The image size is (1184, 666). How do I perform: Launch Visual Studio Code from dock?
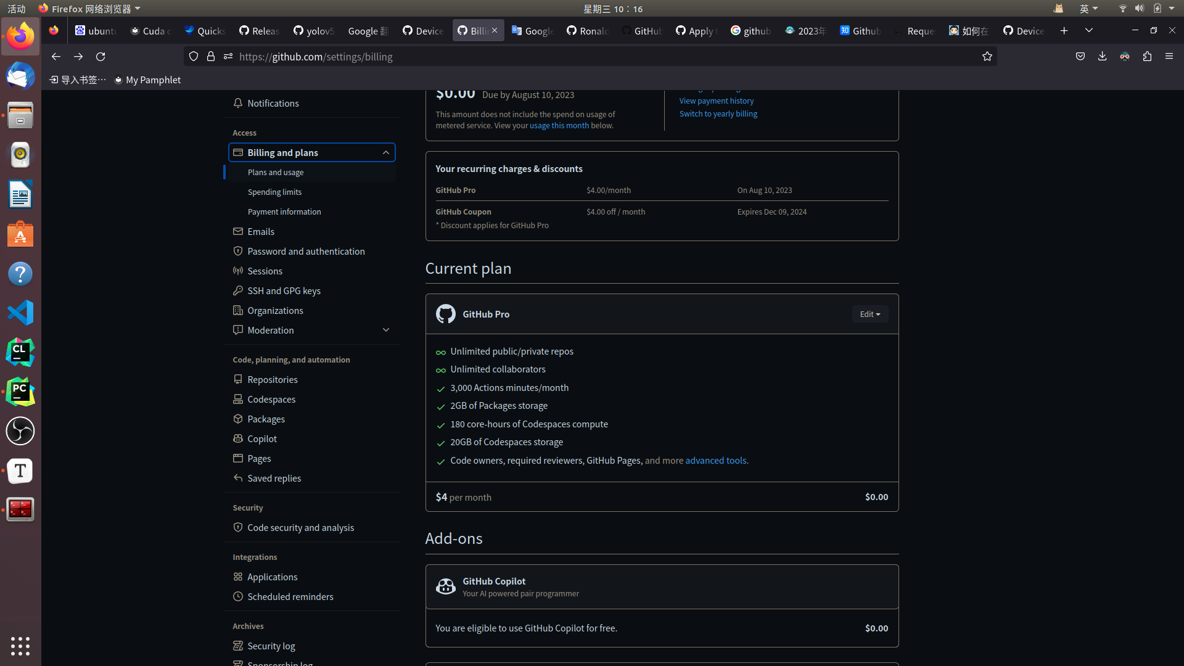pos(20,313)
